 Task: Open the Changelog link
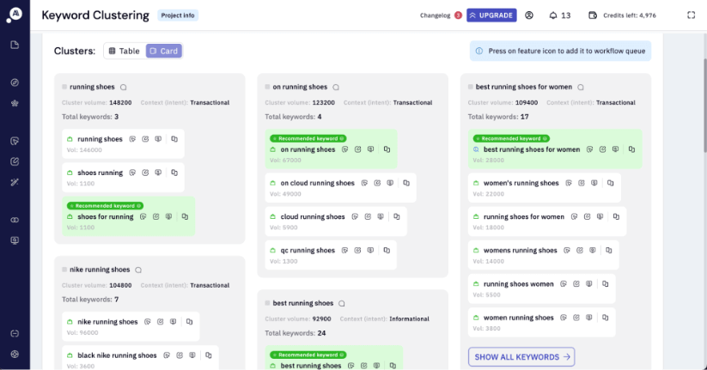point(436,15)
